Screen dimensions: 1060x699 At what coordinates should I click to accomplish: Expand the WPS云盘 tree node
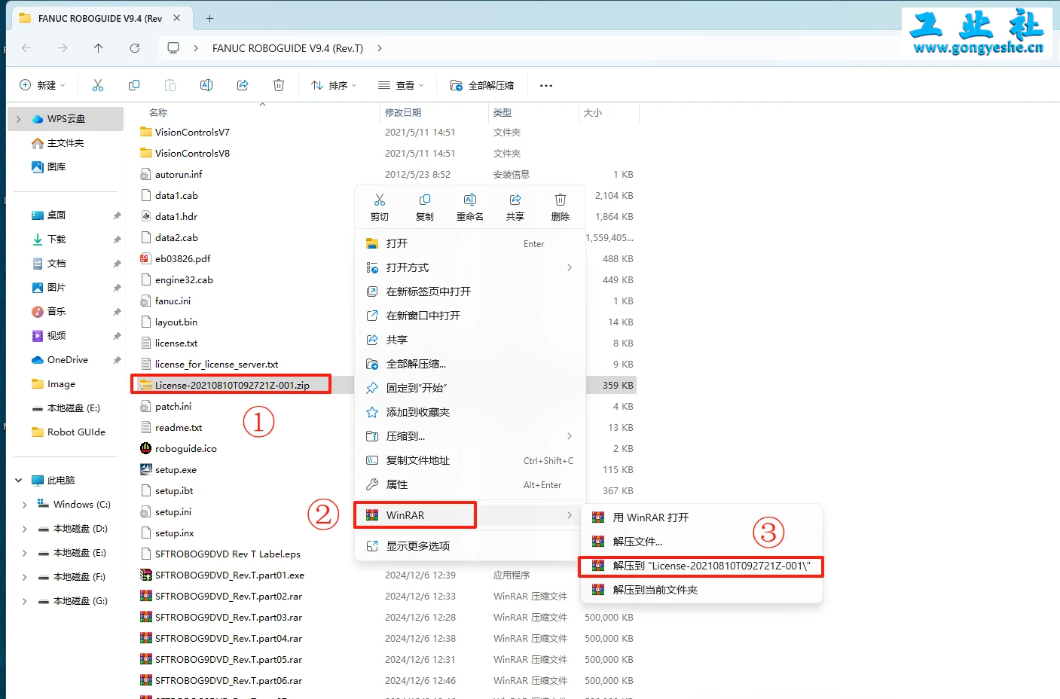(x=19, y=119)
